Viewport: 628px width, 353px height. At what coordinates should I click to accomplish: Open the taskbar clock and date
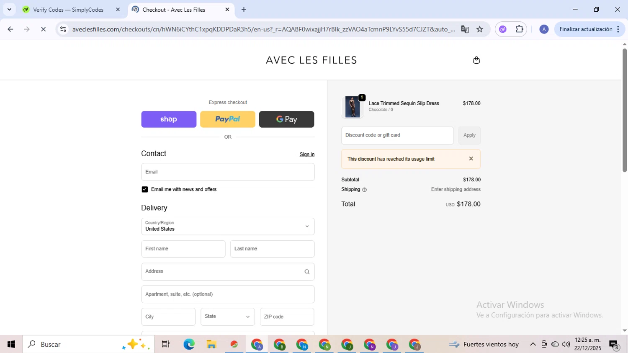point(588,344)
